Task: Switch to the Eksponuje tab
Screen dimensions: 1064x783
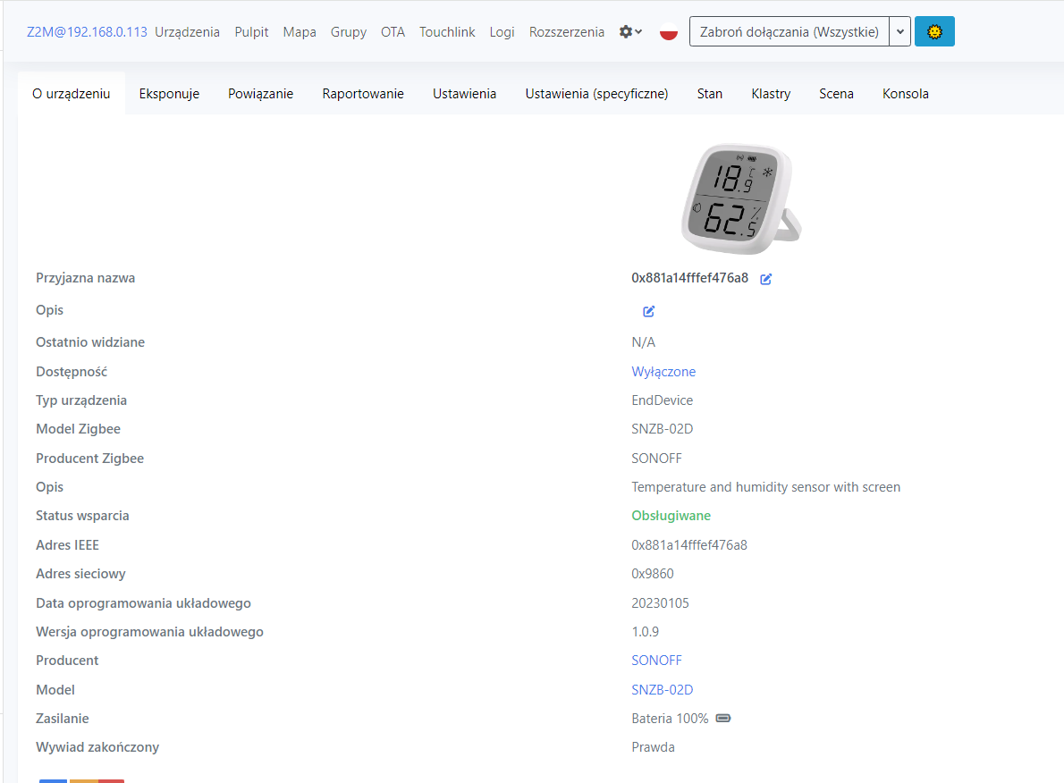Action: (x=169, y=94)
